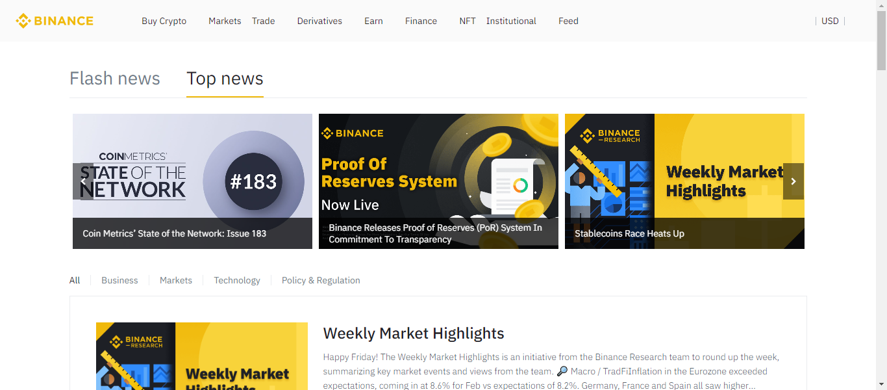Open Earn menu
This screenshot has width=887, height=390.
tap(373, 21)
